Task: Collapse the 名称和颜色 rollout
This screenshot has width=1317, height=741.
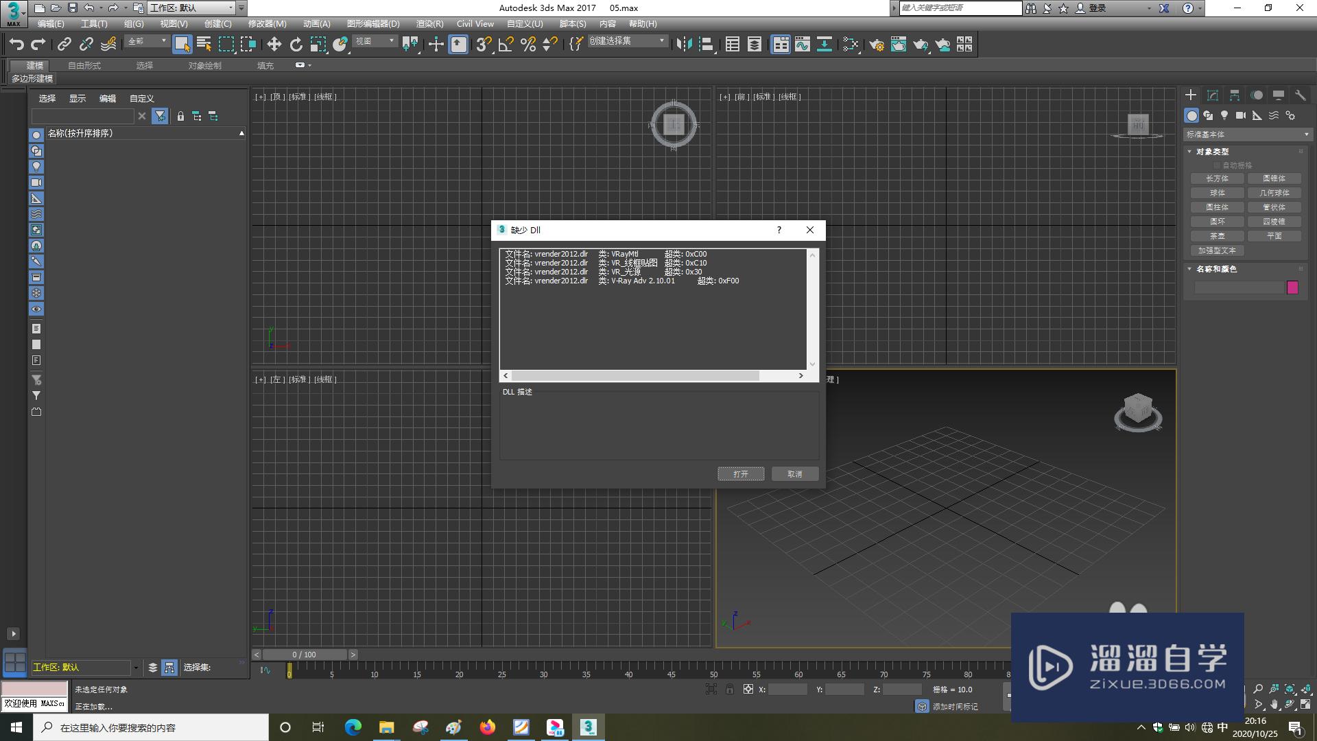Action: coord(1216,269)
